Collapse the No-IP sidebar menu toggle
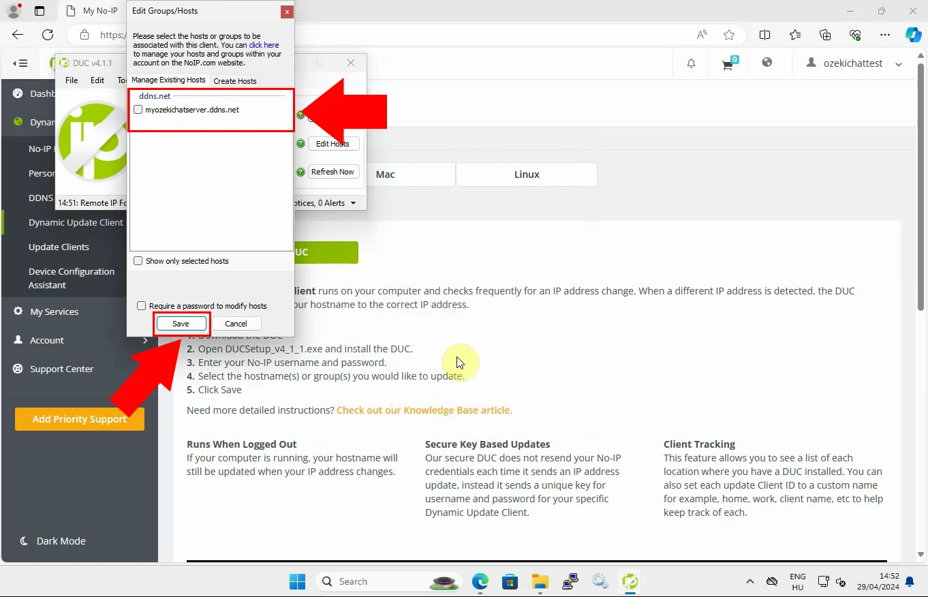This screenshot has width=928, height=597. (x=20, y=63)
